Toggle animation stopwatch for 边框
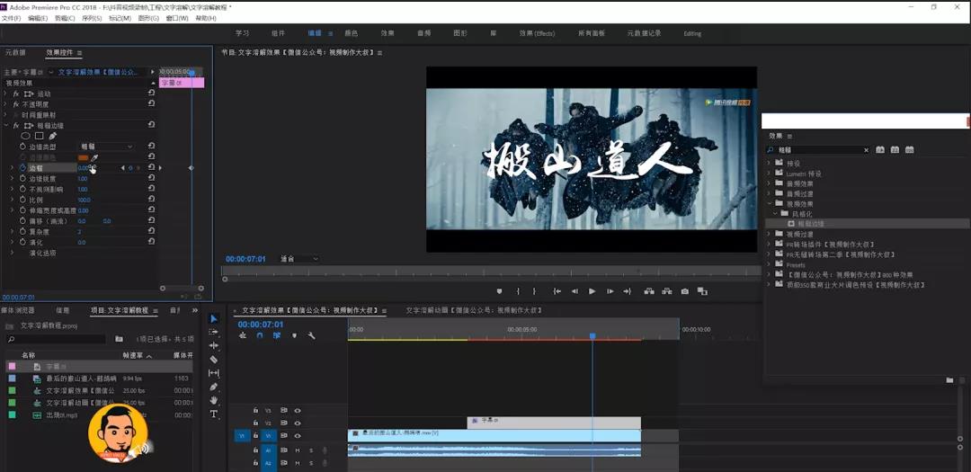This screenshot has height=472, width=971. [22, 168]
